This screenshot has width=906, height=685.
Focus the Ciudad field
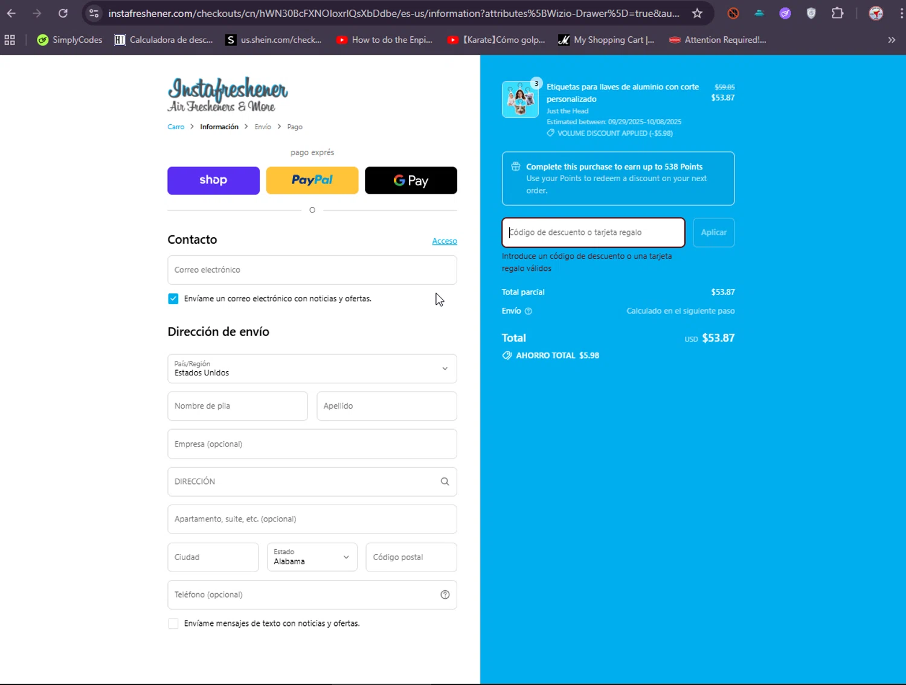[x=213, y=557]
